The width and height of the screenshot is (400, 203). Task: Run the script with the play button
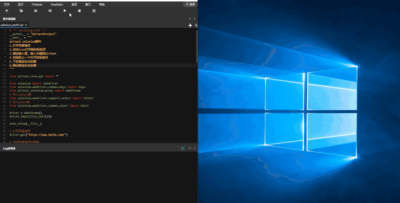[65, 11]
